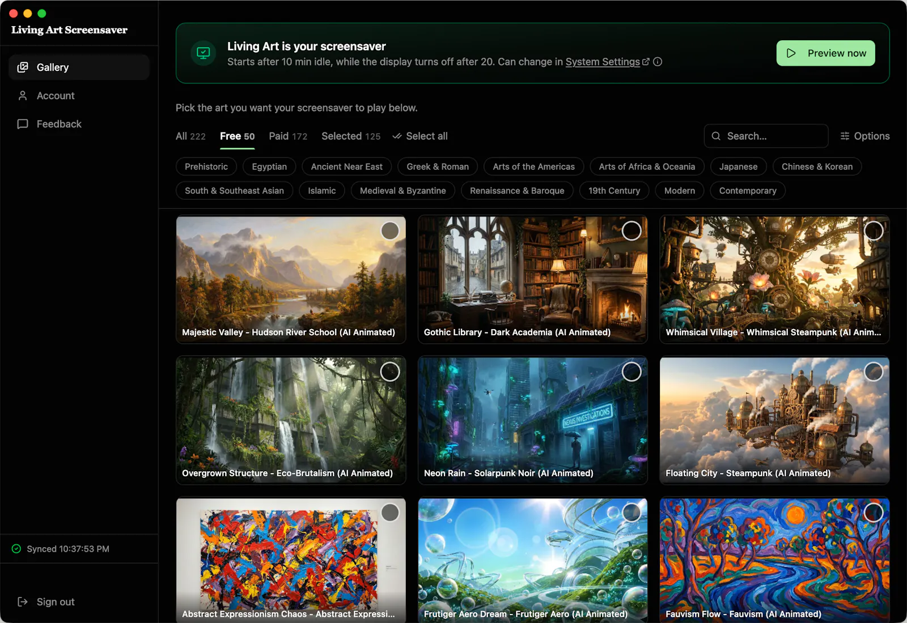Open the Gallery section in sidebar
Screen dimensions: 907x623
[x=79, y=67]
